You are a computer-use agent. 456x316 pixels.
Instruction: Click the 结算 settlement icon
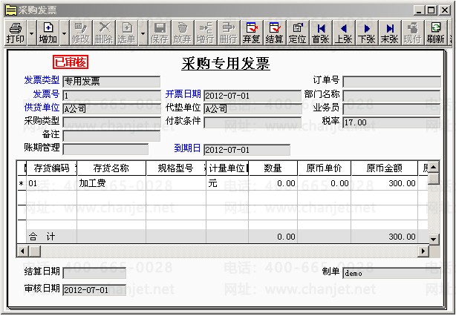[274, 33]
